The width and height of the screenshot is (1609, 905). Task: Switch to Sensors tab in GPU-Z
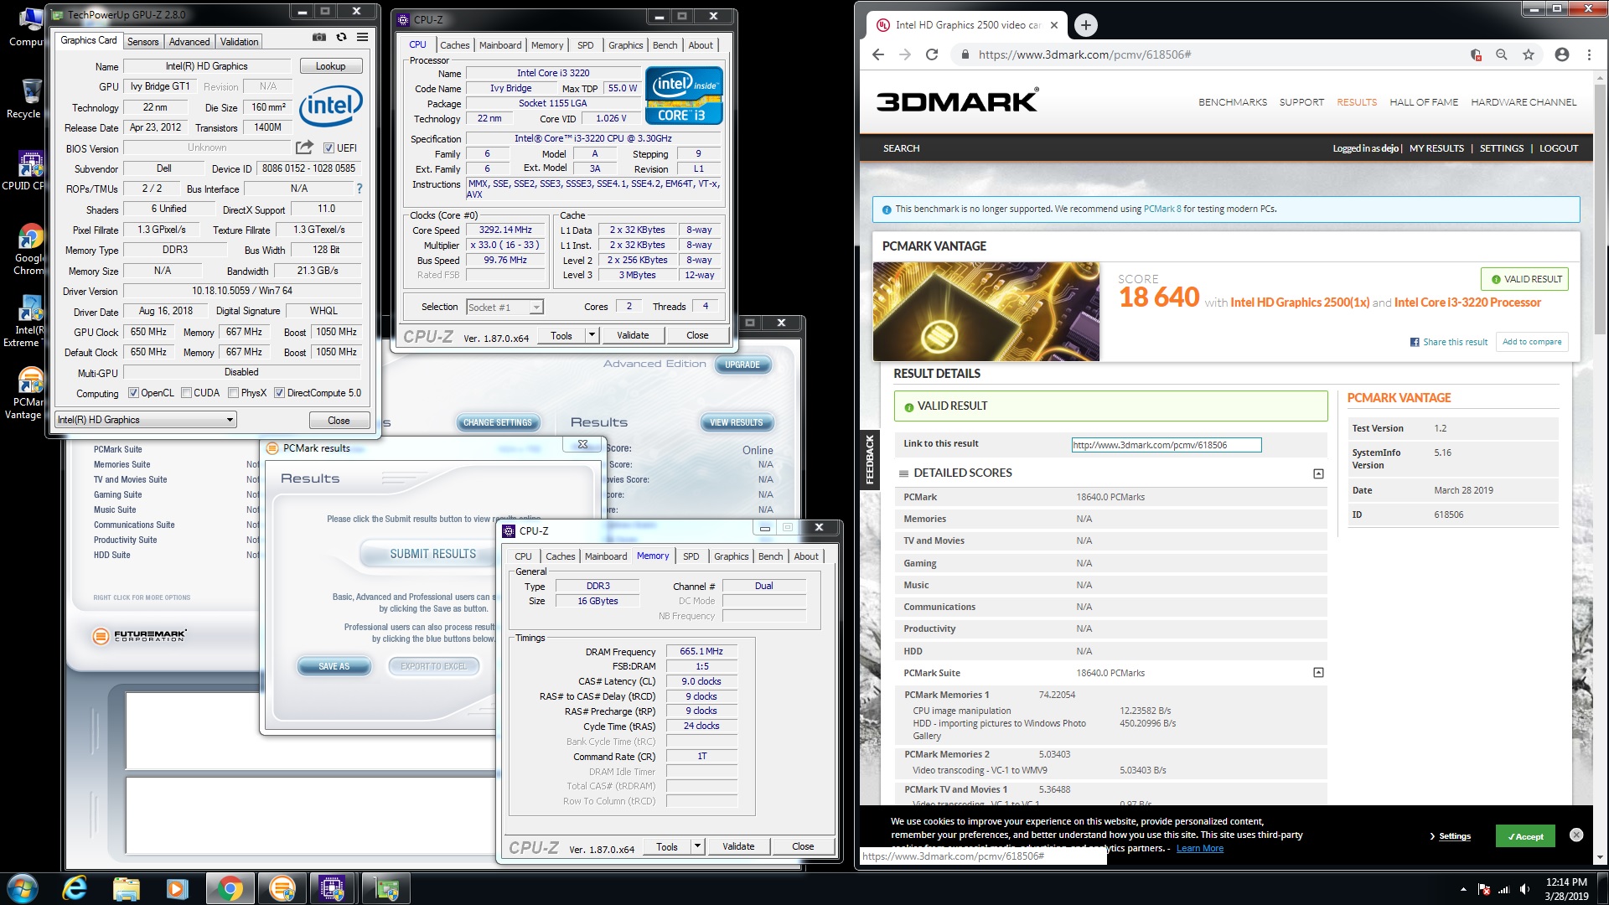pos(143,42)
